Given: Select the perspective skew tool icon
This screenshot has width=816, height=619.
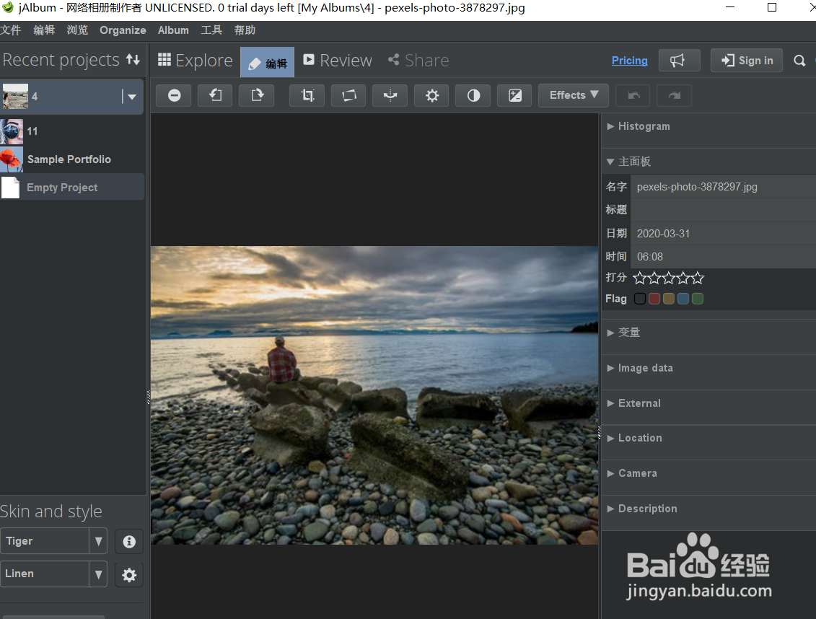Looking at the screenshot, I should [x=349, y=96].
